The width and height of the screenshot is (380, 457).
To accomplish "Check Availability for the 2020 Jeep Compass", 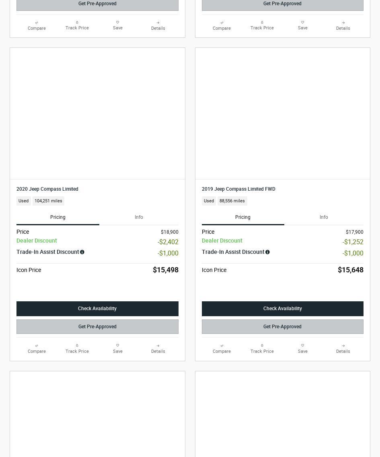I will tap(97, 309).
